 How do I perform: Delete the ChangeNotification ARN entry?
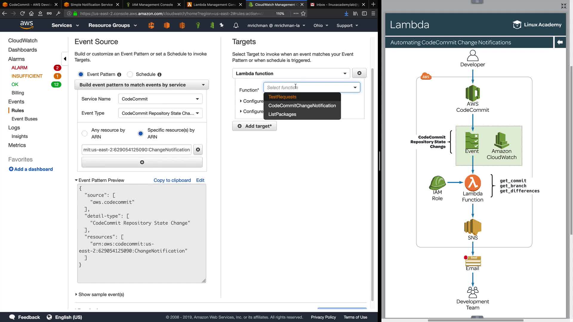[x=198, y=150]
